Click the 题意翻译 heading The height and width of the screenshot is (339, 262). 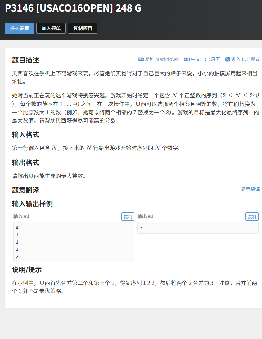point(25,190)
